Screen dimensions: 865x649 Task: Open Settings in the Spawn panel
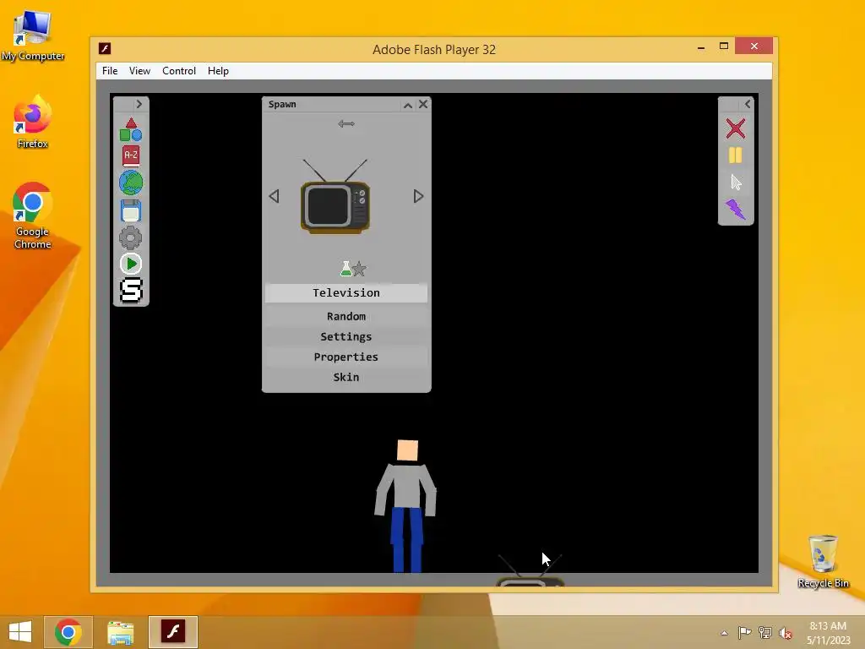pyautogui.click(x=345, y=336)
